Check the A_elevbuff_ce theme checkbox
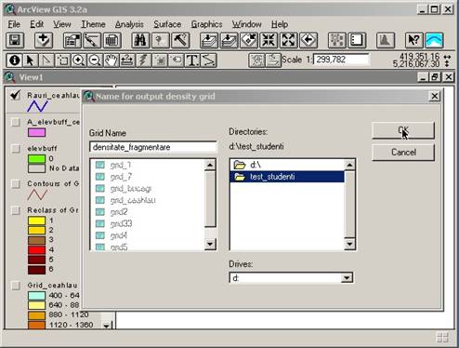Image resolution: width=459 pixels, height=348 pixels. pyautogui.click(x=15, y=122)
